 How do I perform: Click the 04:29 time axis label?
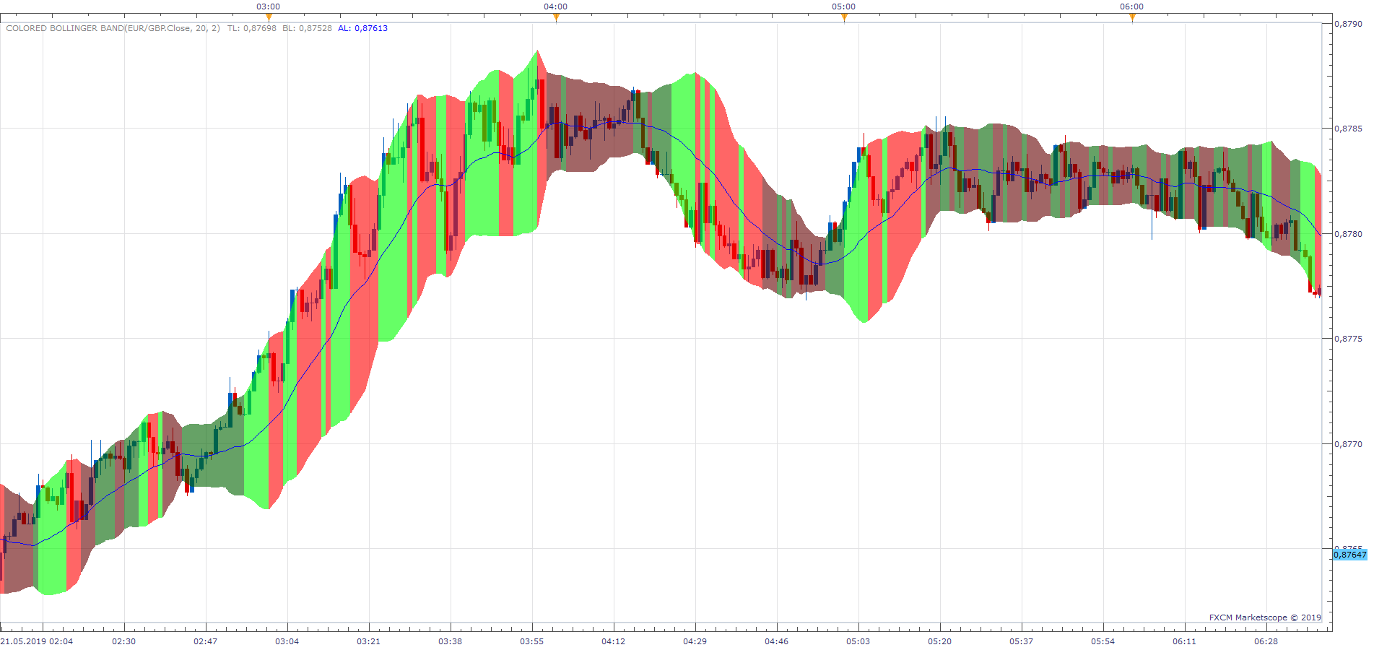click(695, 641)
